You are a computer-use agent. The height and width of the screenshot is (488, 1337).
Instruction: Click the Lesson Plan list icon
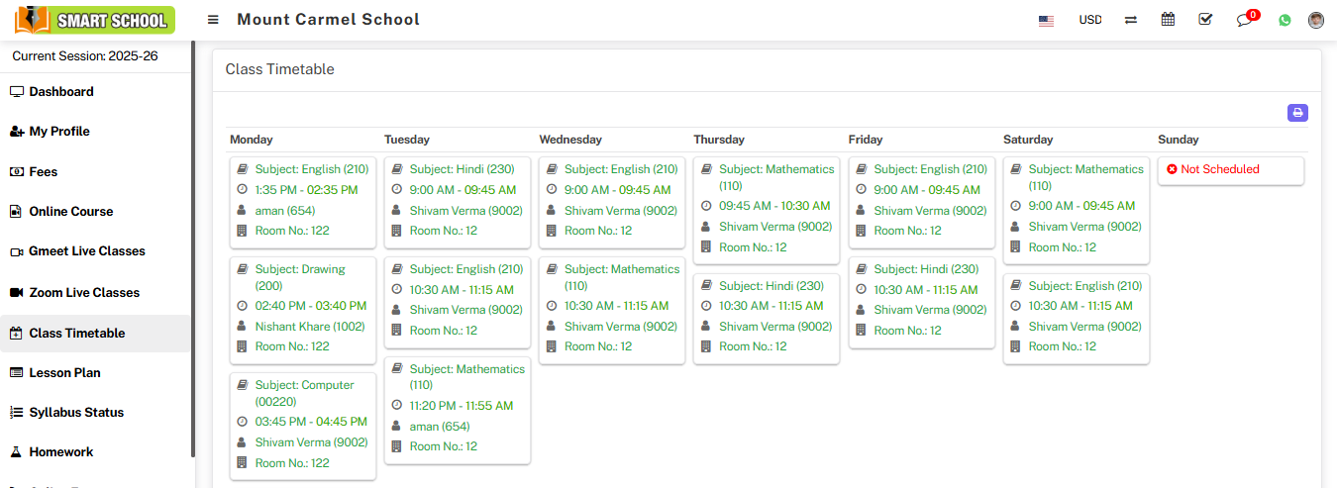point(16,373)
